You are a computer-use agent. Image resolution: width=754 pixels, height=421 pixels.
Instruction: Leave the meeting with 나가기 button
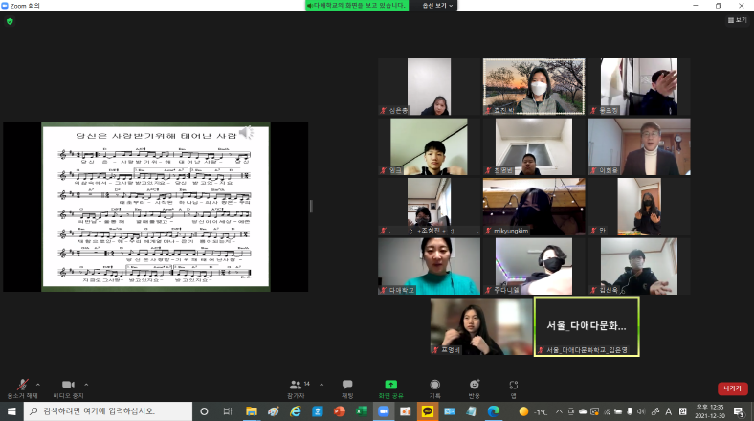732,388
